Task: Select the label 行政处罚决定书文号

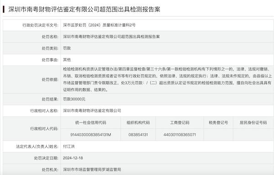Action: pyautogui.click(x=40, y=25)
